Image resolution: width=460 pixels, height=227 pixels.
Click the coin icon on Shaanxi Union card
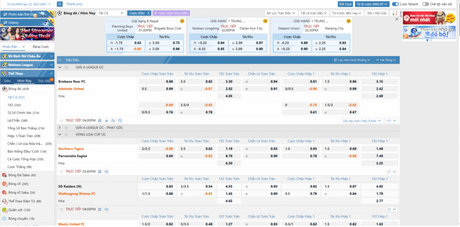click(348, 21)
